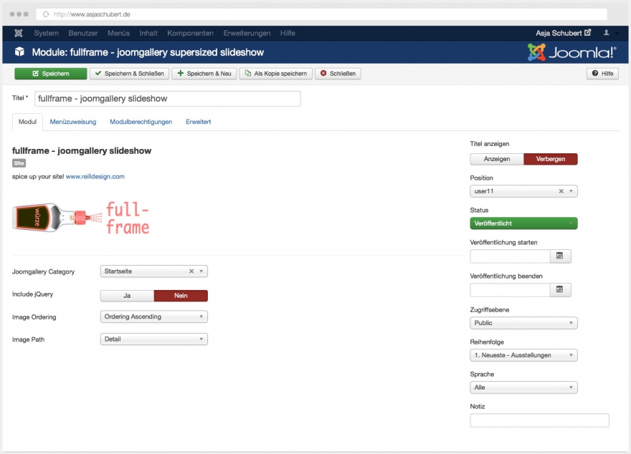The image size is (631, 454).
Task: Click the fullframe spray bottle logo image
Action: tap(81, 218)
